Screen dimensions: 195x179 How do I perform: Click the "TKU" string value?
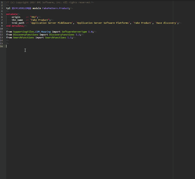[33, 17]
